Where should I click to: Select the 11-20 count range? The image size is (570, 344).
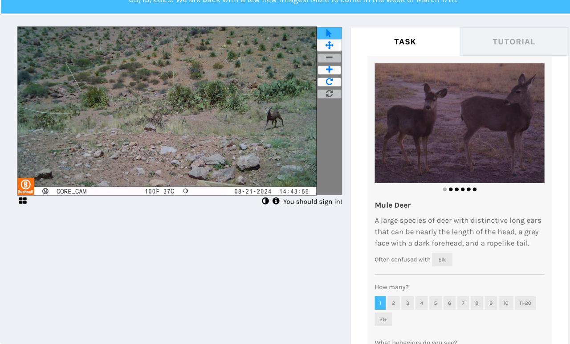coord(525,303)
